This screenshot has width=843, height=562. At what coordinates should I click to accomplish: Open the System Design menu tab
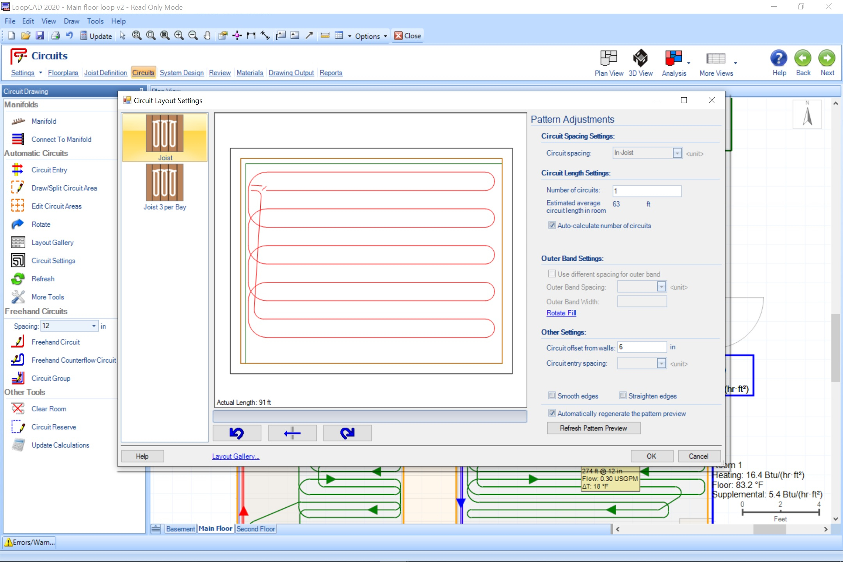[182, 73]
